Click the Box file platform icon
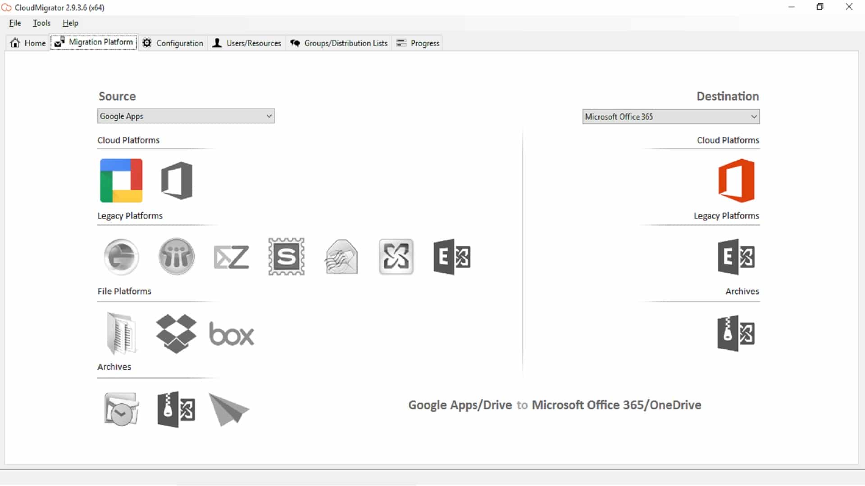This screenshot has width=865, height=486. click(231, 333)
